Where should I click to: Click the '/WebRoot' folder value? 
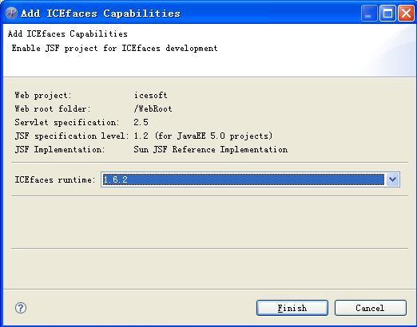click(153, 108)
